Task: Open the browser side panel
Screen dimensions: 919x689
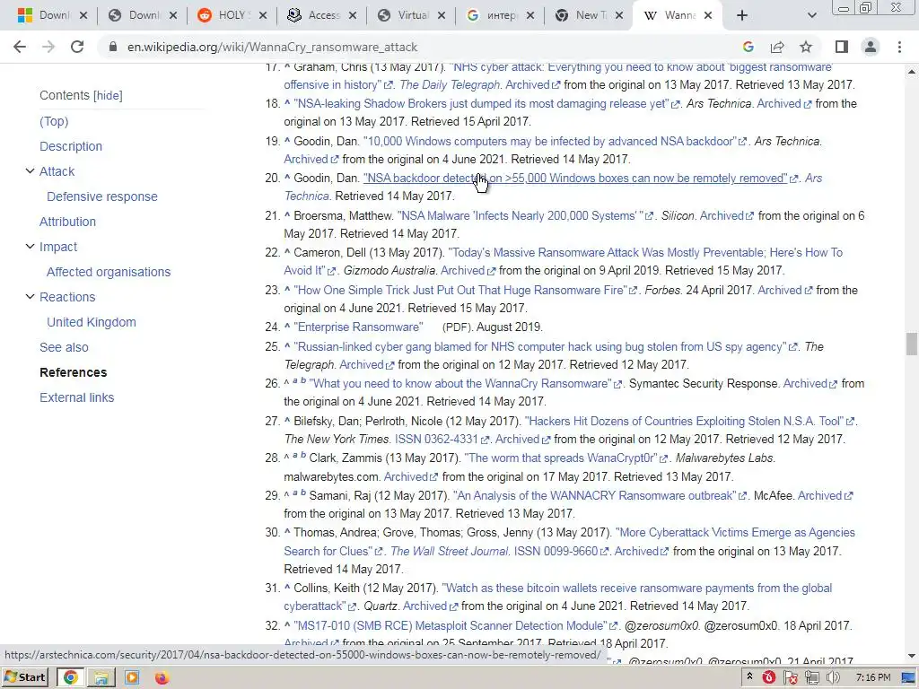Action: pyautogui.click(x=842, y=47)
